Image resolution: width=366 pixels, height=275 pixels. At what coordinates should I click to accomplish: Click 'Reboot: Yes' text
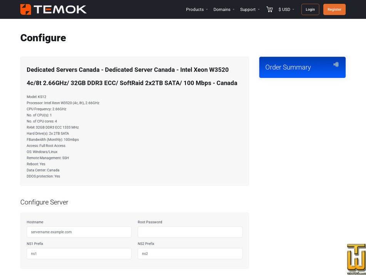point(36,164)
